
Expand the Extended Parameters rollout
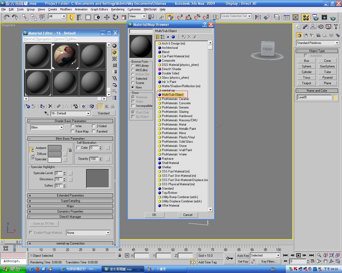coord(70,195)
